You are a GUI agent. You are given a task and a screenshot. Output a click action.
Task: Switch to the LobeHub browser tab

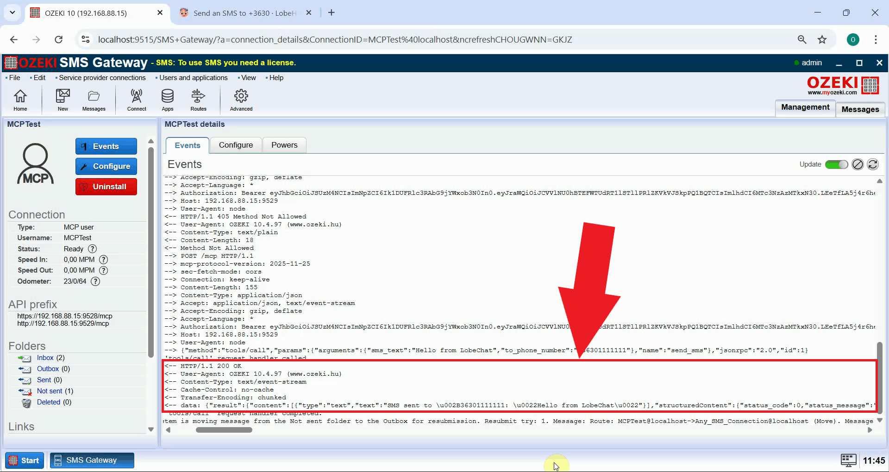point(244,13)
